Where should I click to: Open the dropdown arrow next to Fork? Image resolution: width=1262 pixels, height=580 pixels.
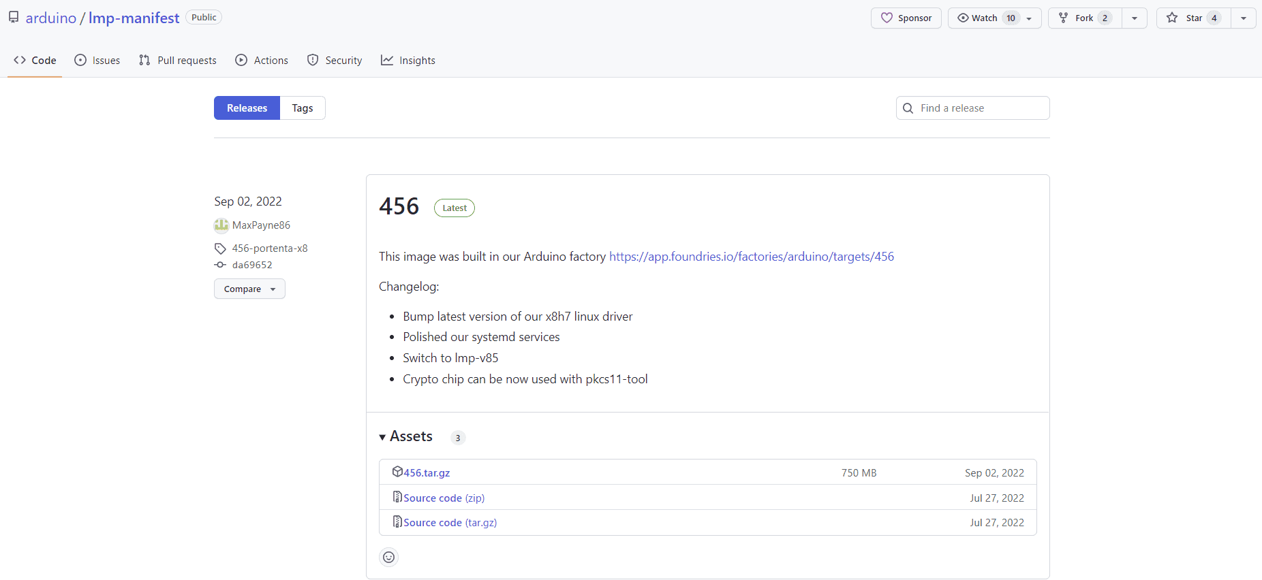click(x=1134, y=18)
